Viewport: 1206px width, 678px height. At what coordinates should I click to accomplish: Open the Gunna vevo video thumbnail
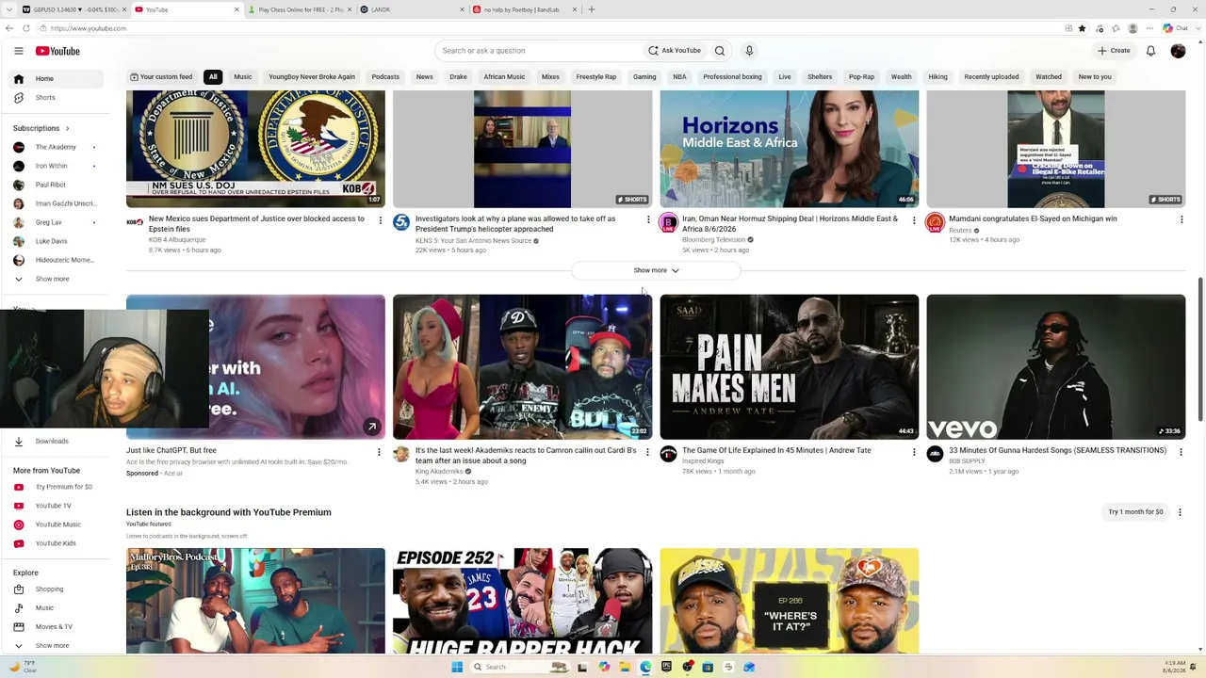click(1056, 367)
